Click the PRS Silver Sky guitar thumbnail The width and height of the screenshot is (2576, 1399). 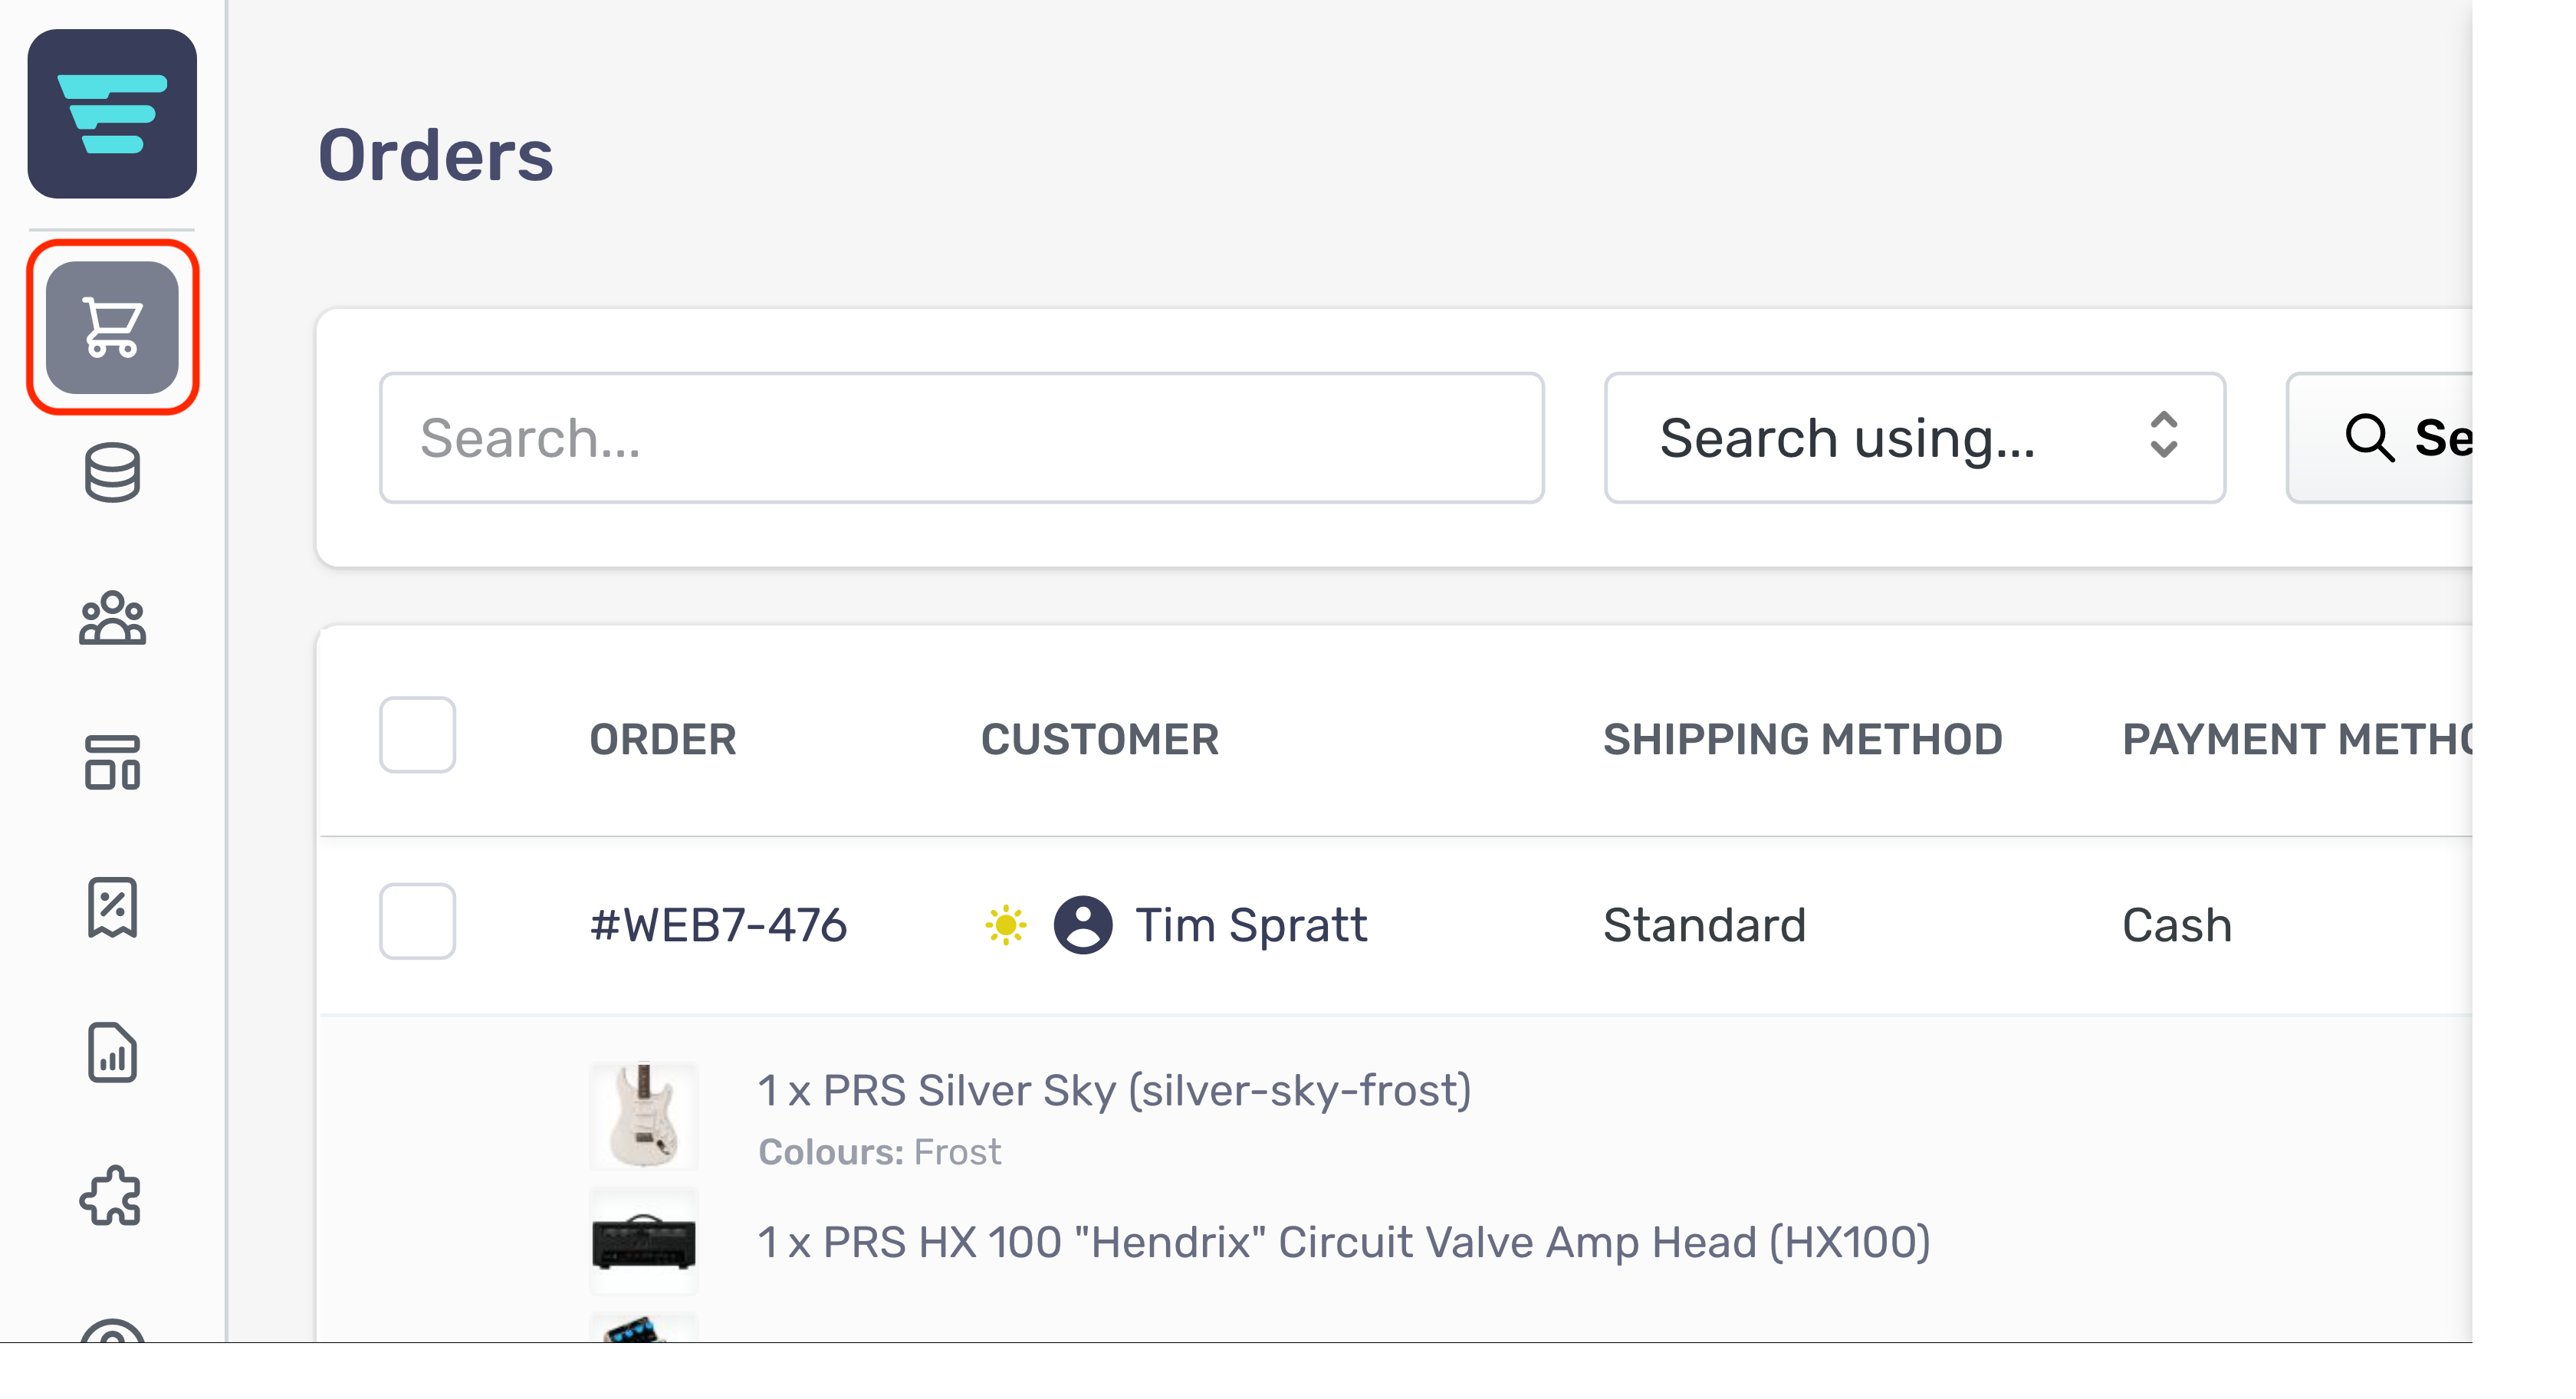[x=643, y=1116]
